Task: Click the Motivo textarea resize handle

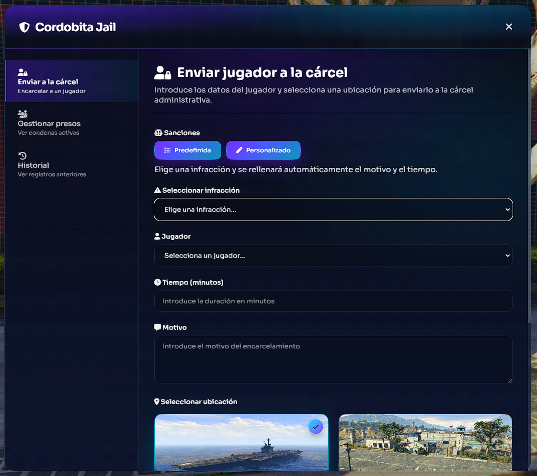Action: pyautogui.click(x=509, y=381)
